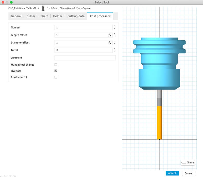Screen dimensions: 203x177
Task: Open the Holder tab
Action: [58, 16]
